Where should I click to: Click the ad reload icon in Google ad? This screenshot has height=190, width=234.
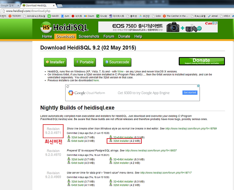68,87
